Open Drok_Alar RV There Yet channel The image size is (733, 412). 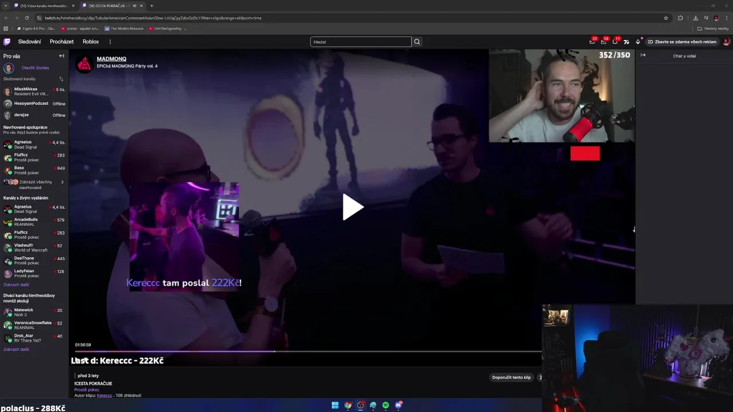(x=34, y=338)
